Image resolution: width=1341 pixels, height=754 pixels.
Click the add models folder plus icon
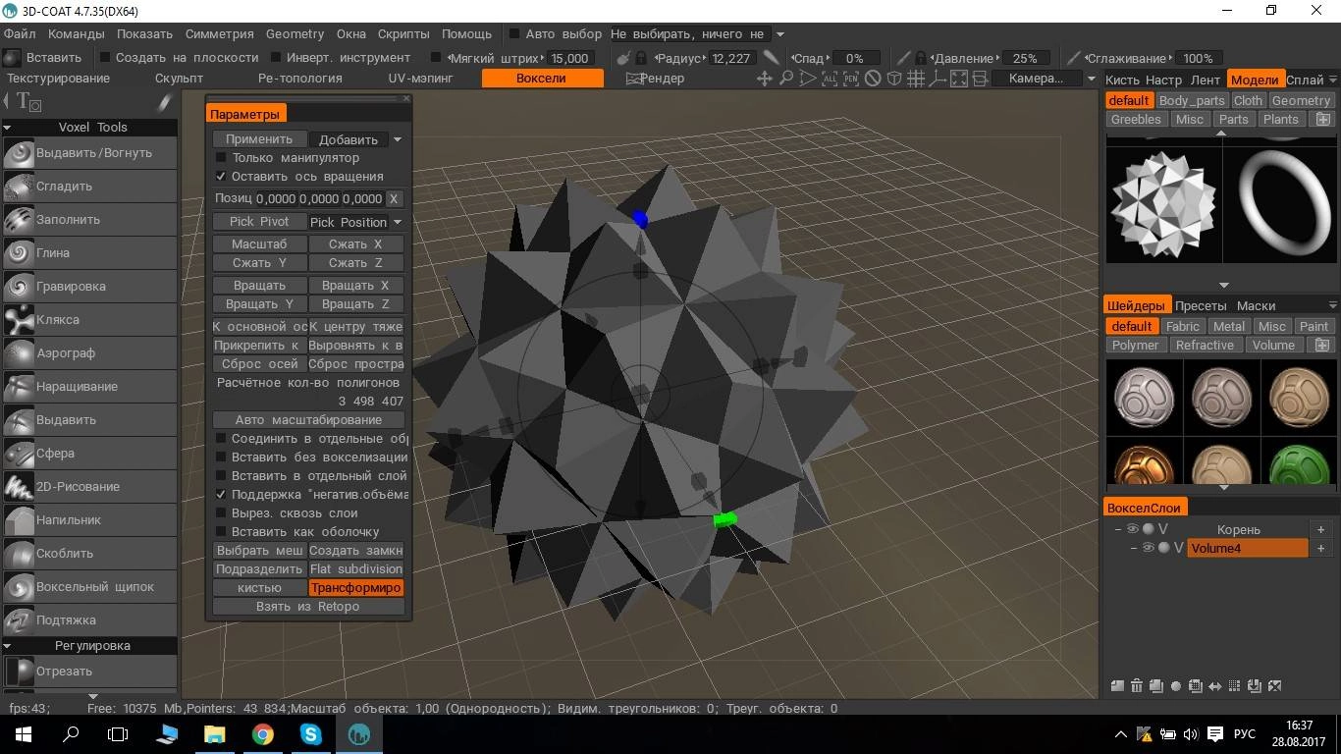[x=1323, y=119]
